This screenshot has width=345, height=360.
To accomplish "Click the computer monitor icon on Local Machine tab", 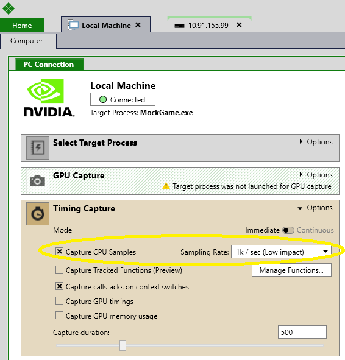I will click(x=73, y=25).
